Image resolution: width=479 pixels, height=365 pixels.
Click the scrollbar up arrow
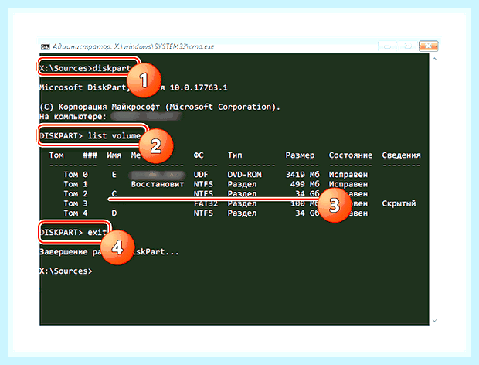coord(434,59)
